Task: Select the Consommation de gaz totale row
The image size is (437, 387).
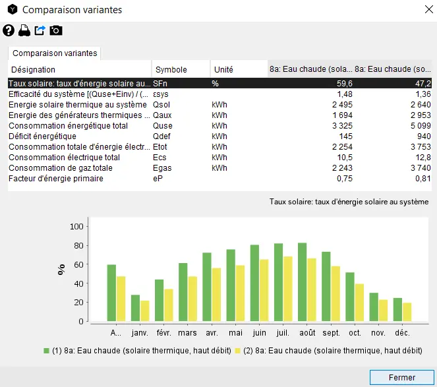Action: [x=79, y=168]
